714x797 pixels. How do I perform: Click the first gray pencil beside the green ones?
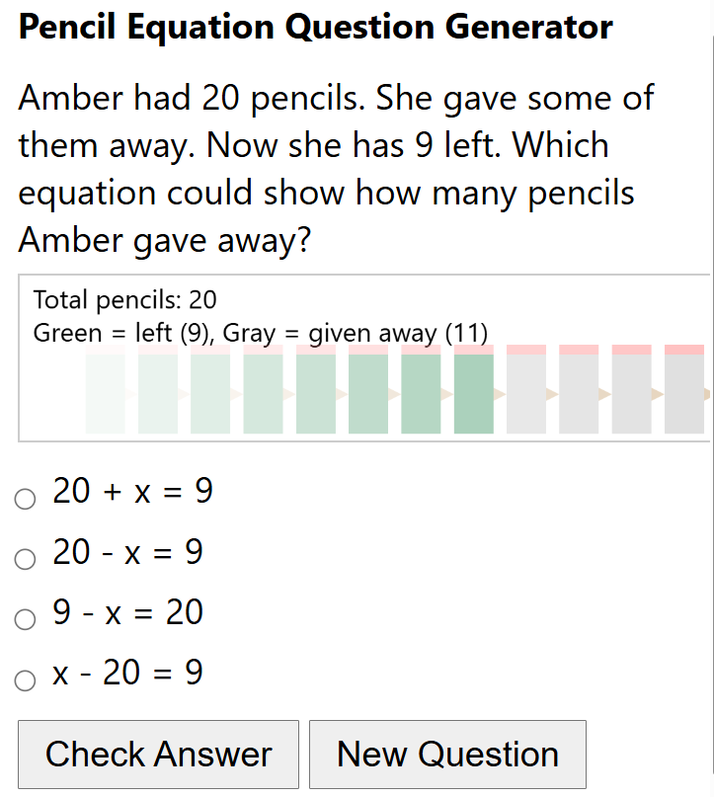526,393
